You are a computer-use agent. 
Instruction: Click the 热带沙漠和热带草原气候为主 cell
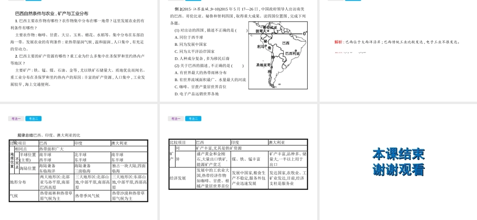click(129, 196)
